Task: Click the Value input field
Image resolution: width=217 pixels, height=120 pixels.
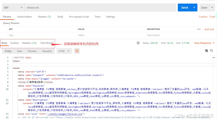Action: (x=111, y=35)
